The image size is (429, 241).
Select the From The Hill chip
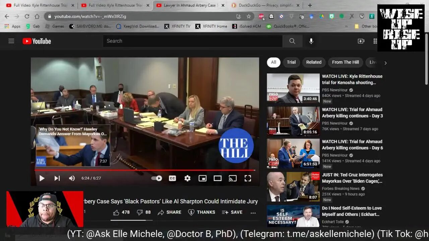click(346, 62)
